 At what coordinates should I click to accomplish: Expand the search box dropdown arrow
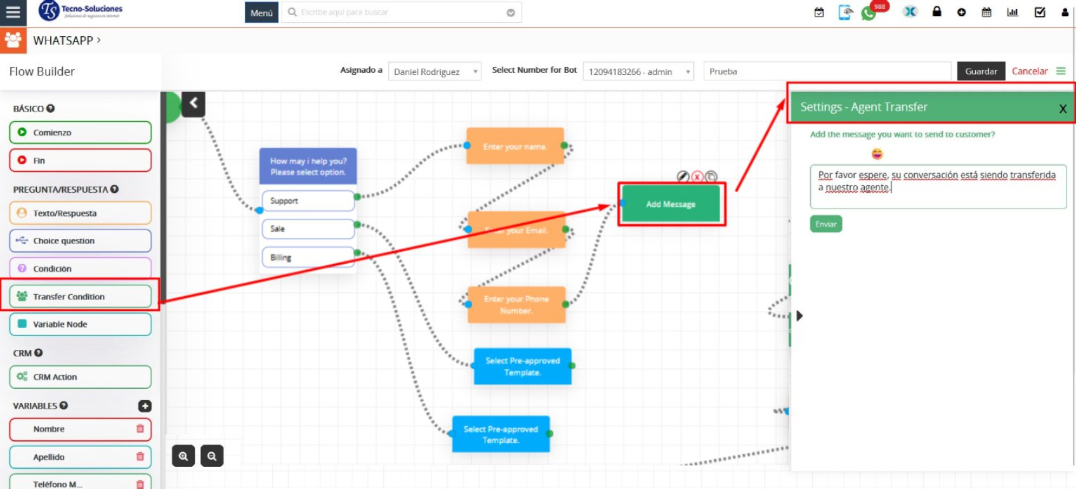(511, 13)
